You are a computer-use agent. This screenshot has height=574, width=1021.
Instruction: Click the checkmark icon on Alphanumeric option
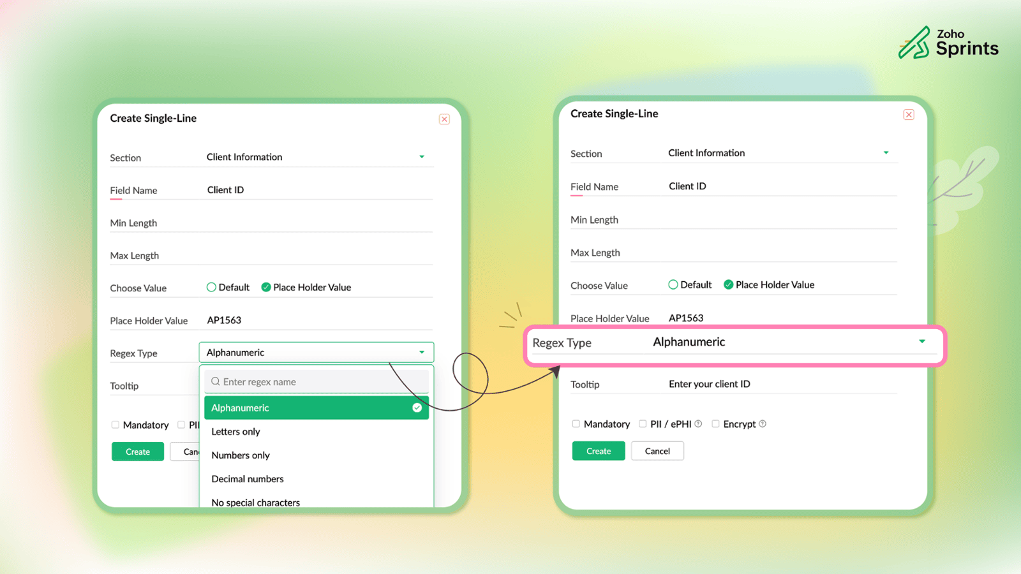[x=417, y=408]
